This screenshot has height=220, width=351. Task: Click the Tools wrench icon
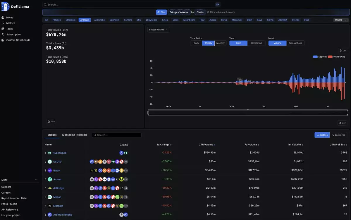point(3,29)
